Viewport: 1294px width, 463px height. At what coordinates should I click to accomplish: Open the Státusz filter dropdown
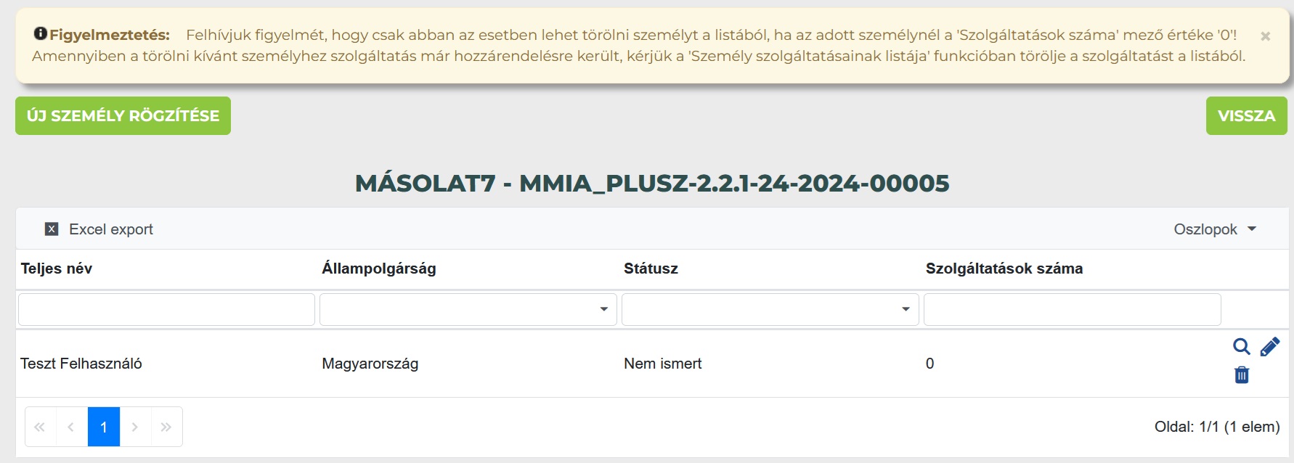pyautogui.click(x=770, y=309)
